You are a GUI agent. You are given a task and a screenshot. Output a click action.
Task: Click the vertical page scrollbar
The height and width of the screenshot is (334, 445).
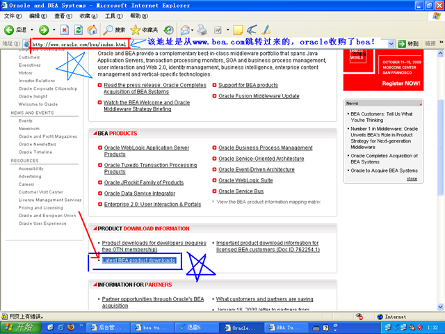(x=440, y=174)
